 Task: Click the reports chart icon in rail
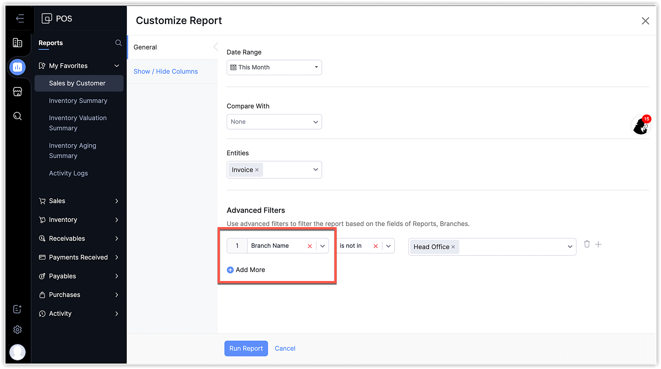[18, 67]
